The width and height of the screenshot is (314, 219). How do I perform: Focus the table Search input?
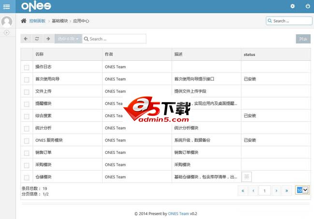(x=114, y=39)
